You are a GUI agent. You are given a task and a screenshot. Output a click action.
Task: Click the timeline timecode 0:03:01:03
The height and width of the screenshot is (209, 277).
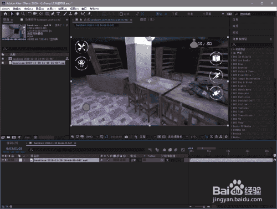coord(14,149)
